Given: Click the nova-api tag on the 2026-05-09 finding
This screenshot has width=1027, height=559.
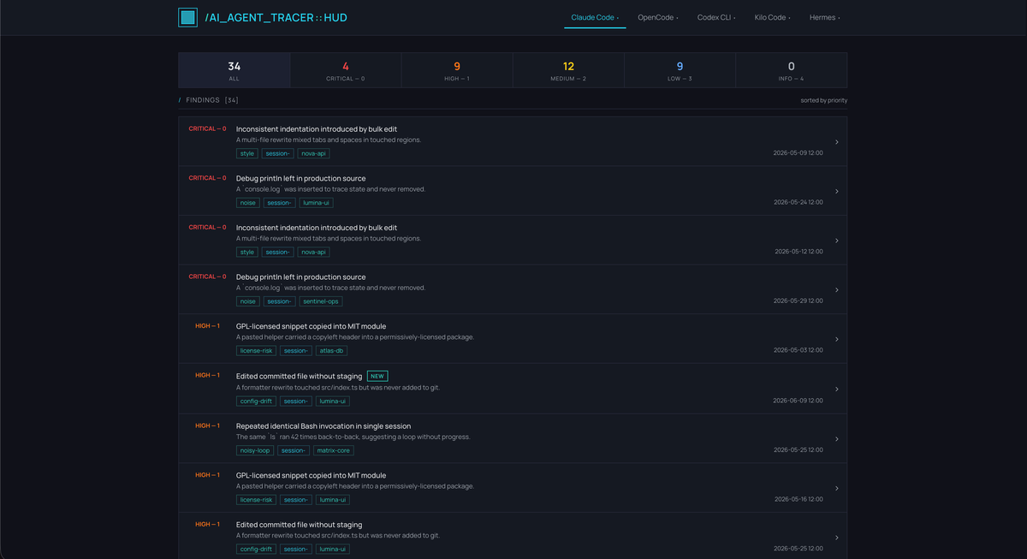Looking at the screenshot, I should coord(313,154).
